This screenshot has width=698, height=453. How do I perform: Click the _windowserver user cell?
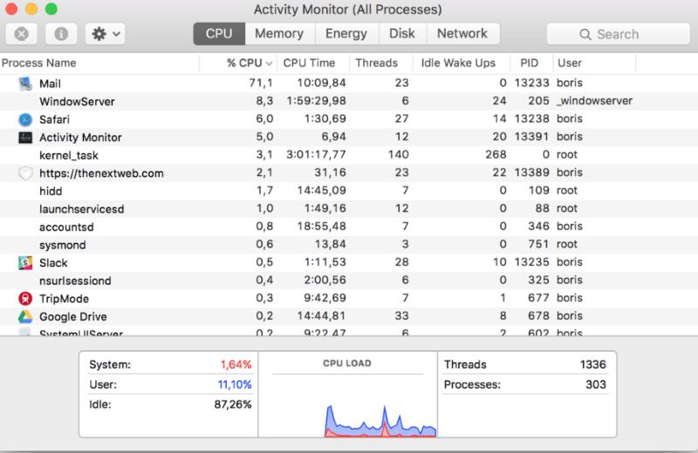click(x=594, y=101)
